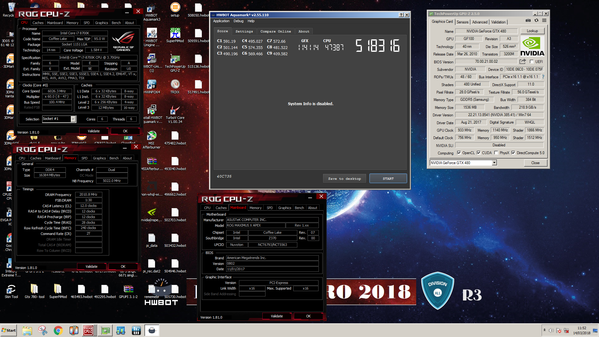Viewport: 599px width, 337px height.
Task: Click OK in the Memory CPU-Z window
Action: (x=123, y=266)
